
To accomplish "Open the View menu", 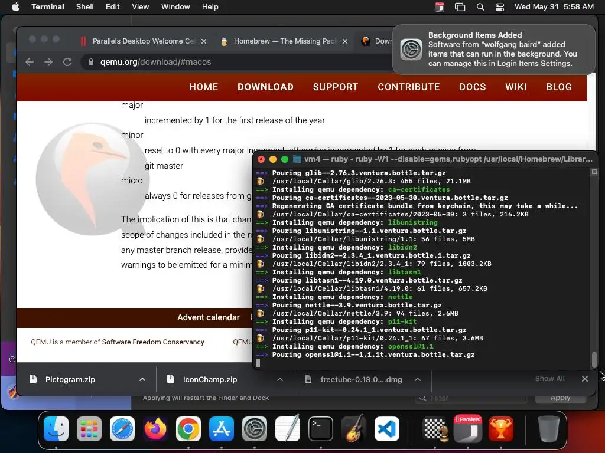I will click(141, 7).
